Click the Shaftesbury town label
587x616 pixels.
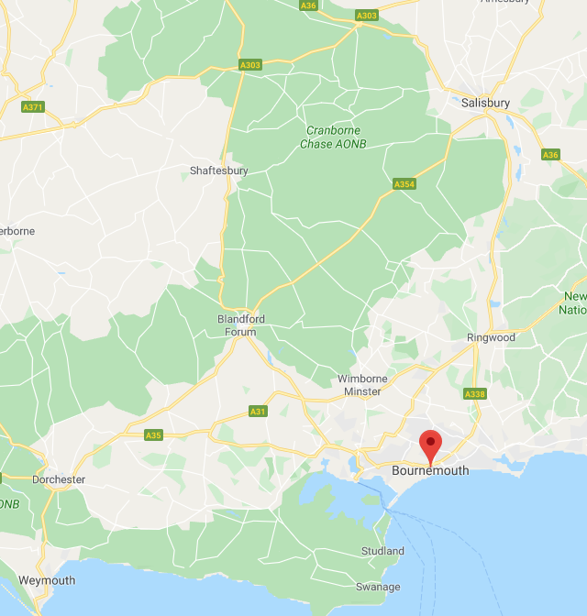coord(219,170)
